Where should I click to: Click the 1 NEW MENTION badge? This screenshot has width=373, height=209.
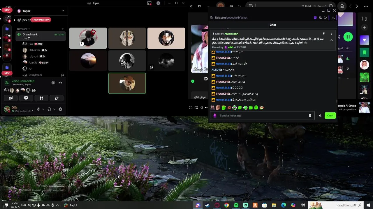[41, 20]
